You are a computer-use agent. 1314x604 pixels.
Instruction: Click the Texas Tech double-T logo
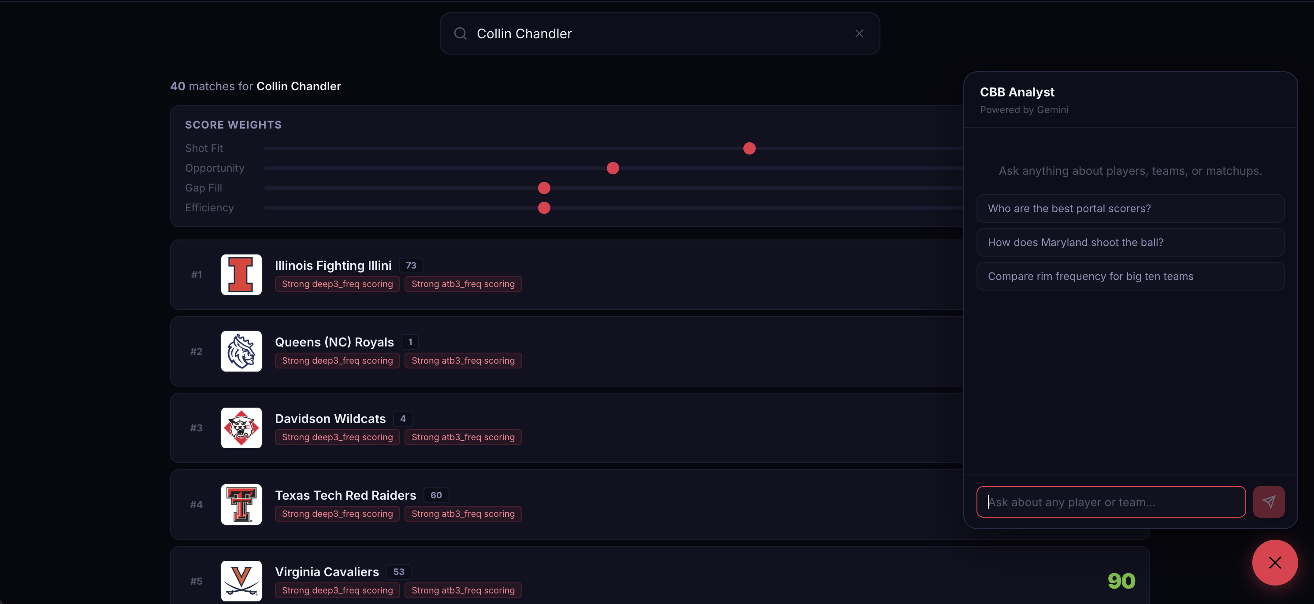(241, 504)
